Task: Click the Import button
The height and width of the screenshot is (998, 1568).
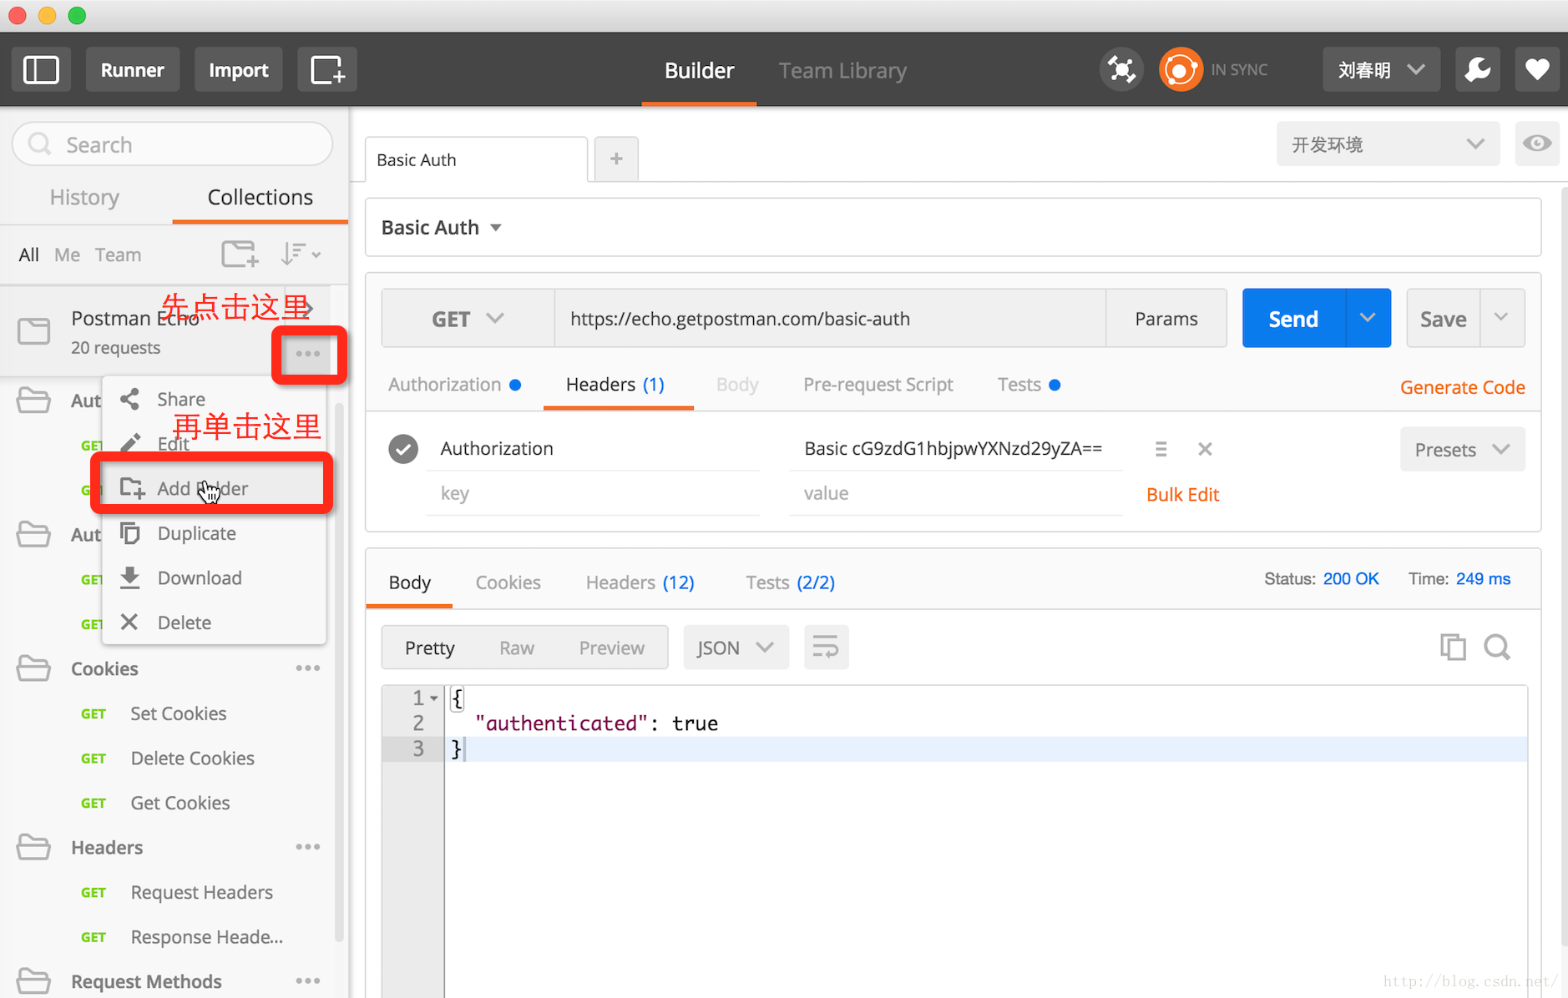Action: coord(239,70)
